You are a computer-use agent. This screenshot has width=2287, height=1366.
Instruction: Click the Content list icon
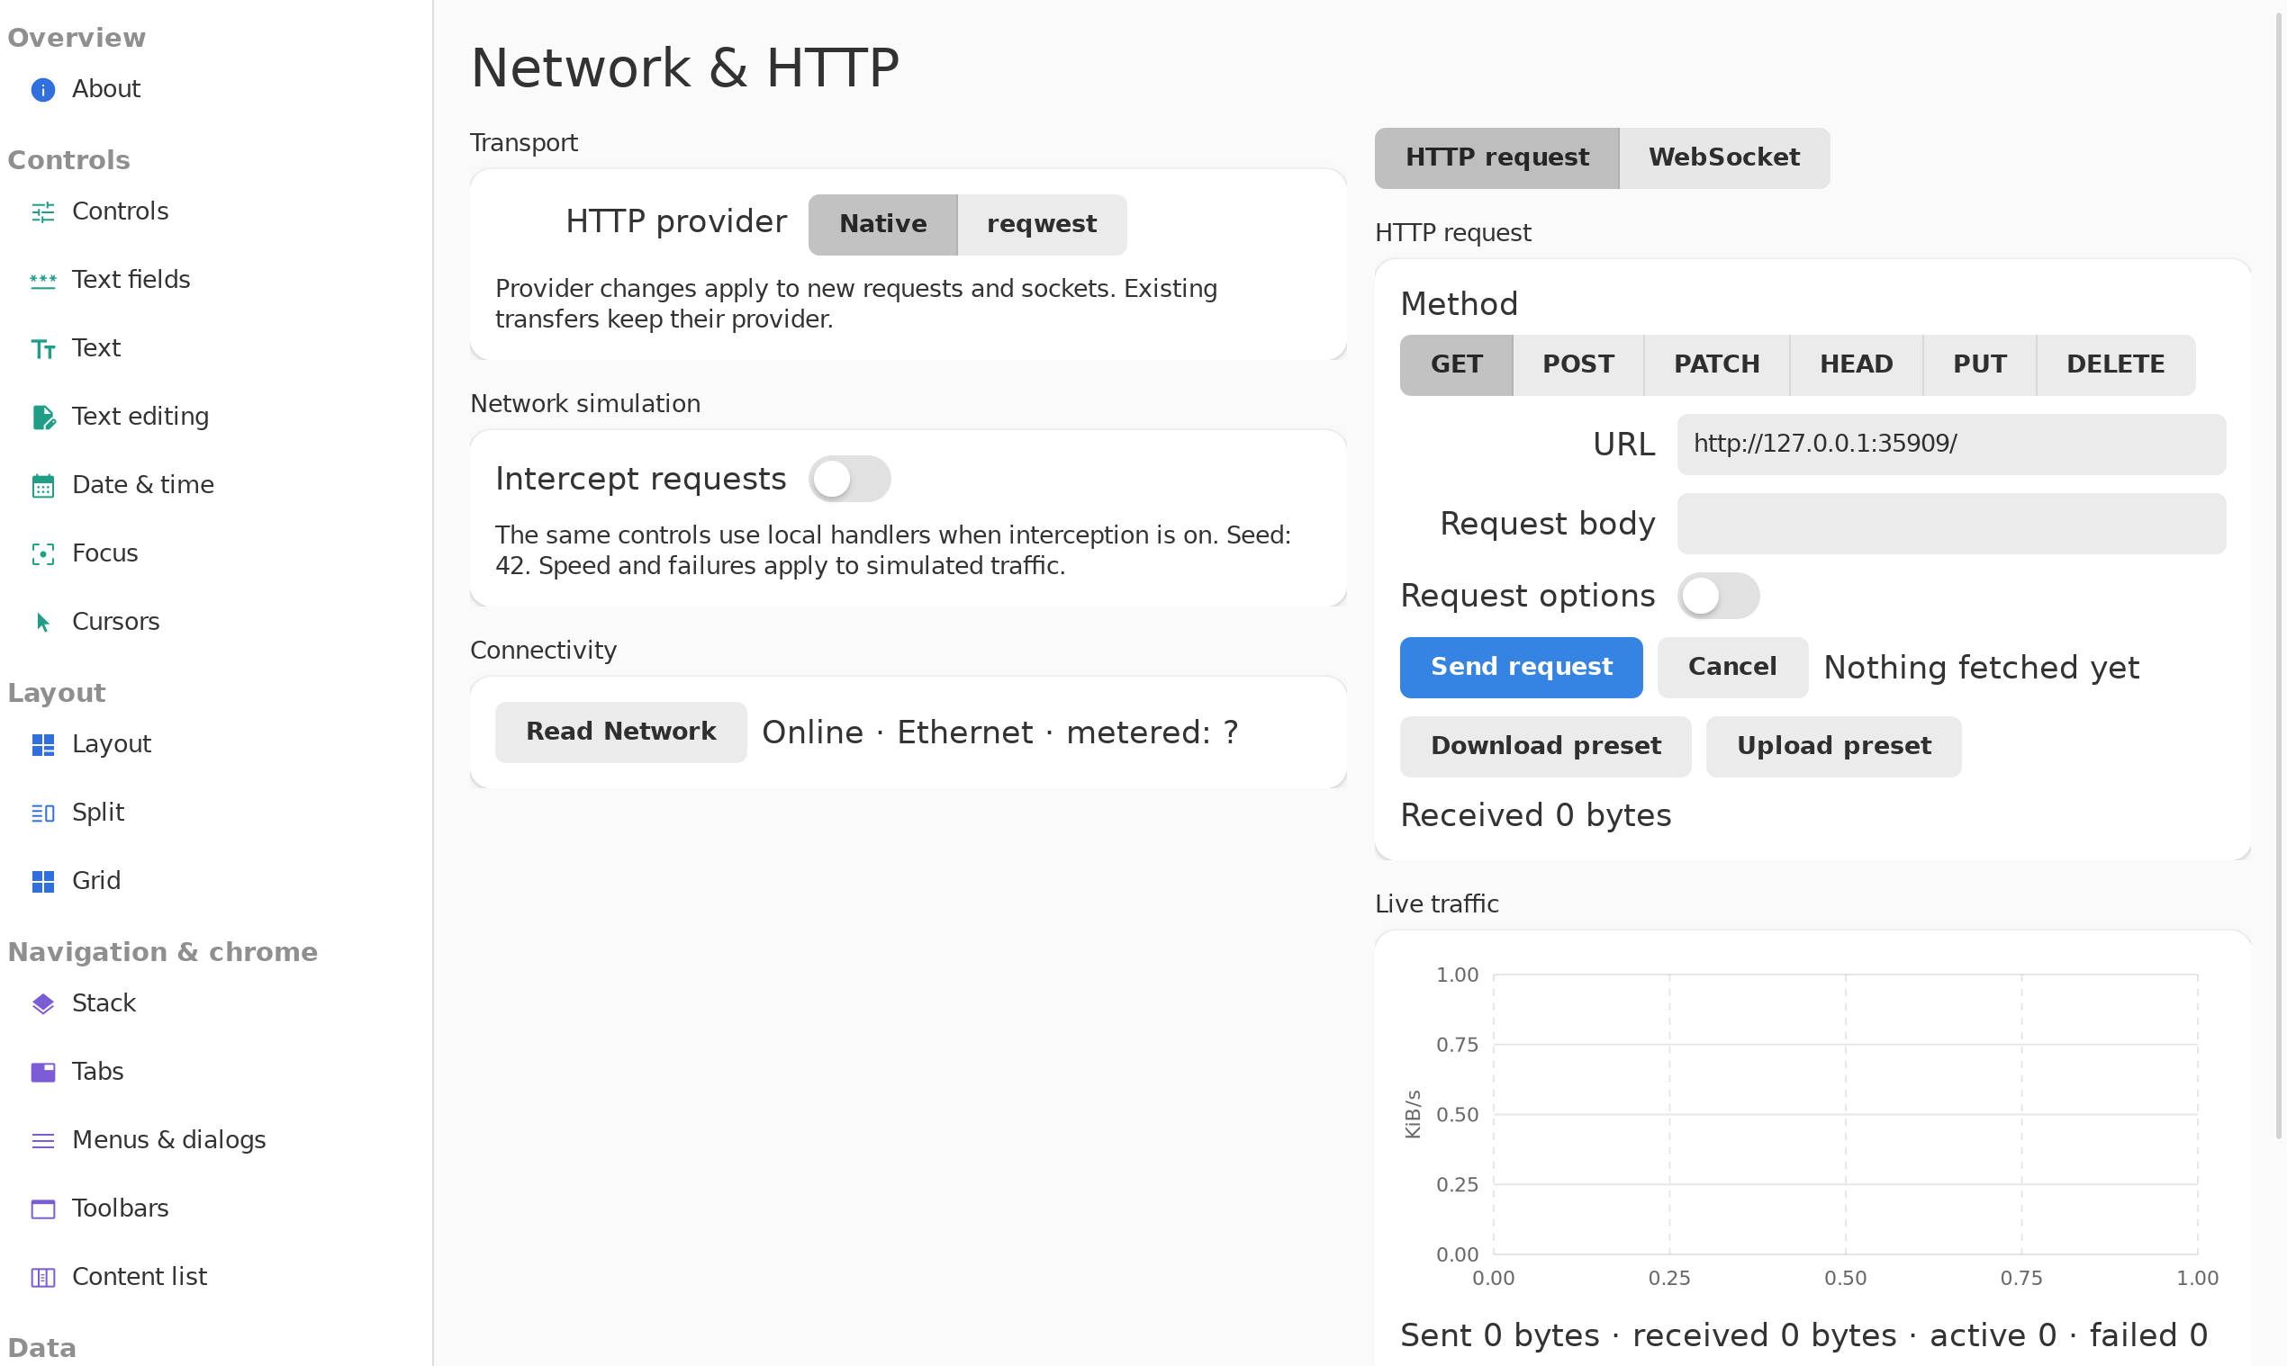[43, 1277]
